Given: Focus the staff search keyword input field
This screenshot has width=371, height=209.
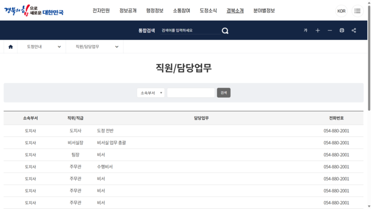Looking at the screenshot, I should pyautogui.click(x=191, y=93).
